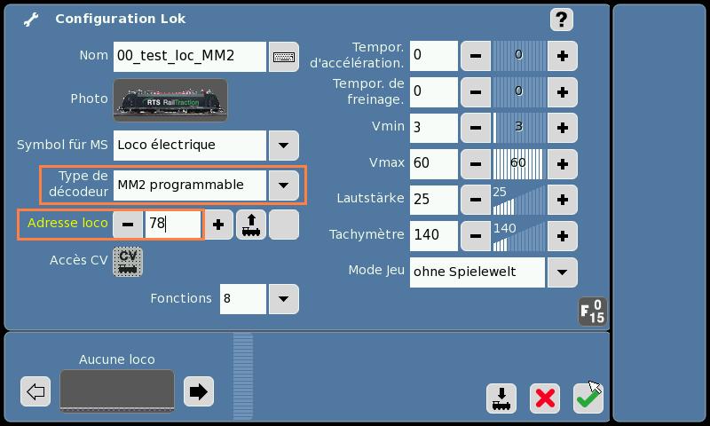Raise Lautstärke with plus button
The height and width of the screenshot is (426, 710).
563,200
